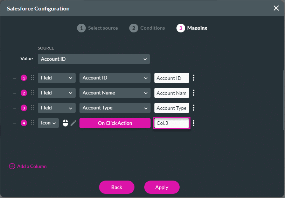285x198 pixels.
Task: Go to step 2 Conditions
Action: coord(147,28)
